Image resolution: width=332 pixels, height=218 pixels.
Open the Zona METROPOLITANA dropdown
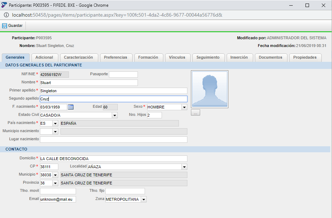point(144,199)
